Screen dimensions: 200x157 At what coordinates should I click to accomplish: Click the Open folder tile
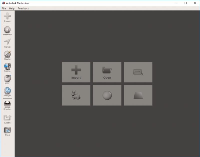coord(107,72)
